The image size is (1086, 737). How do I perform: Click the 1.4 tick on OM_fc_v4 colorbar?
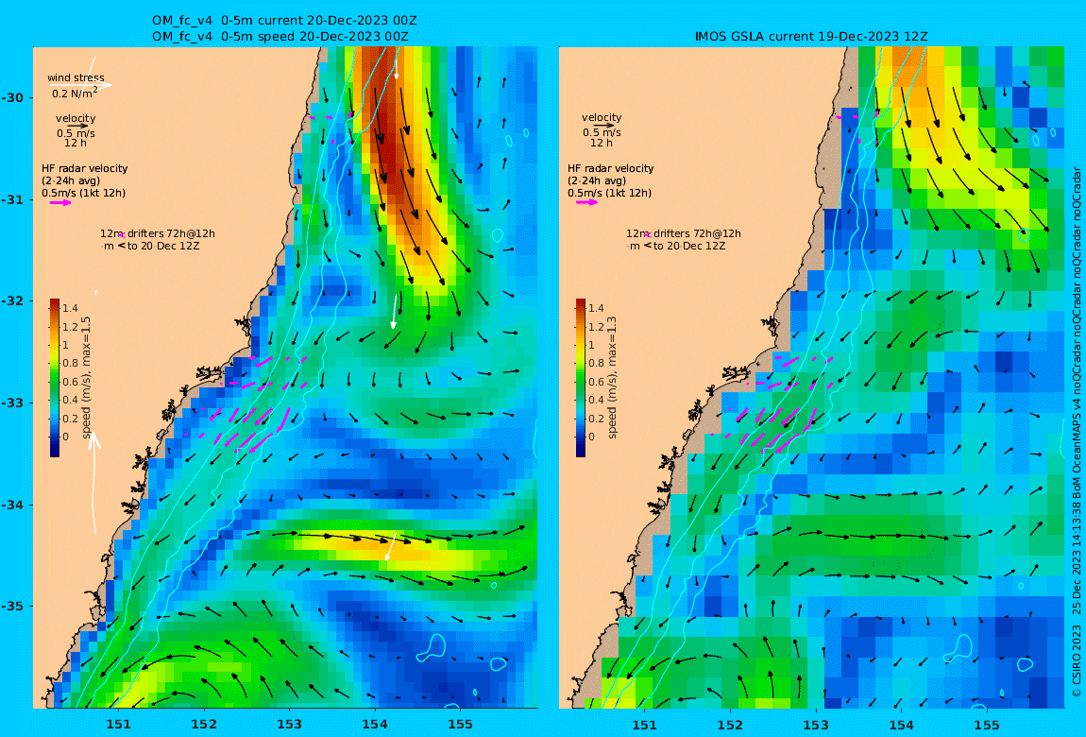click(x=70, y=308)
